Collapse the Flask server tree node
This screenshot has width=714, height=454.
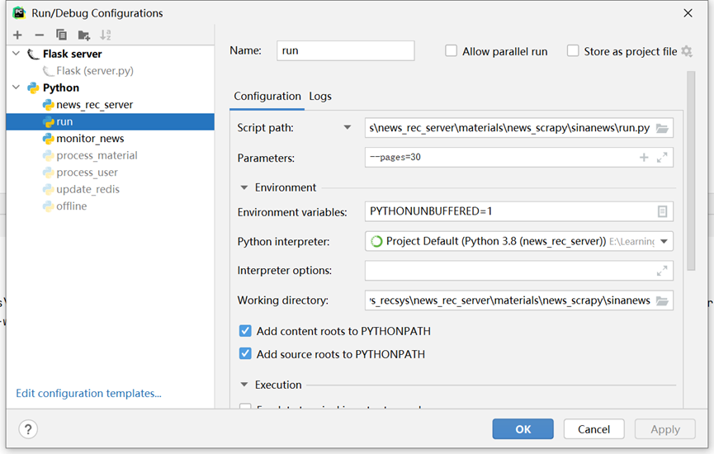16,54
